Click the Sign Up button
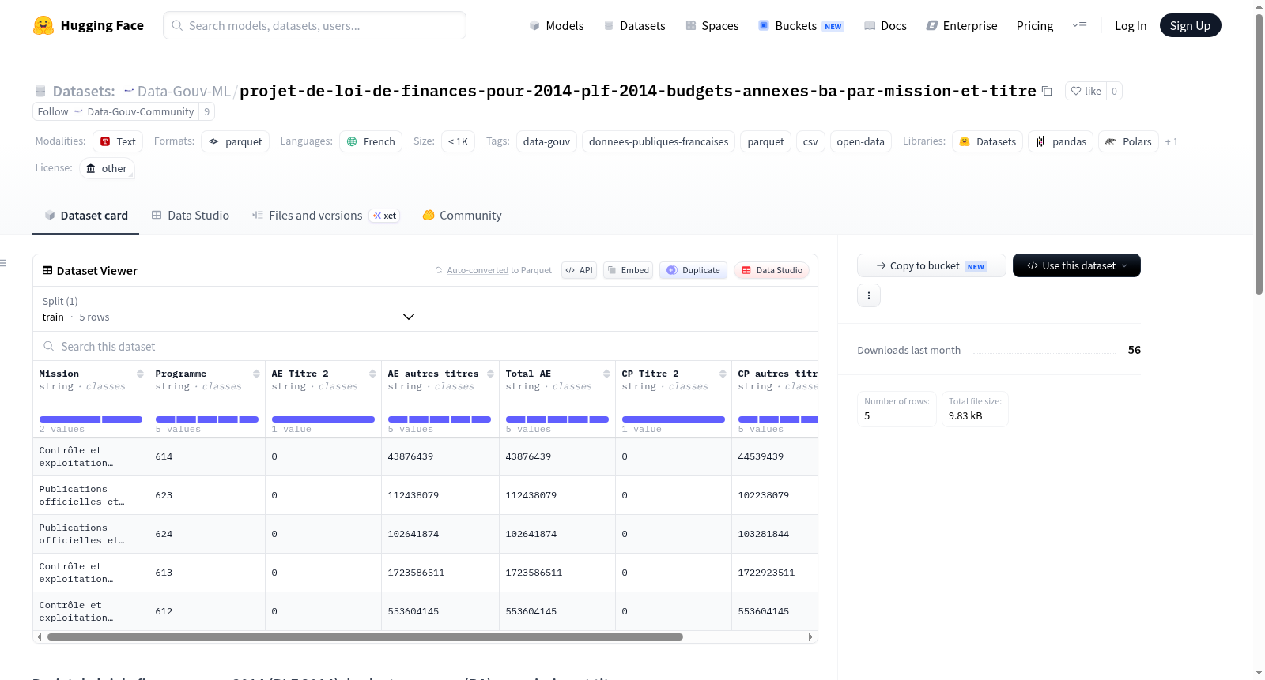The height and width of the screenshot is (680, 1265). [1190, 25]
